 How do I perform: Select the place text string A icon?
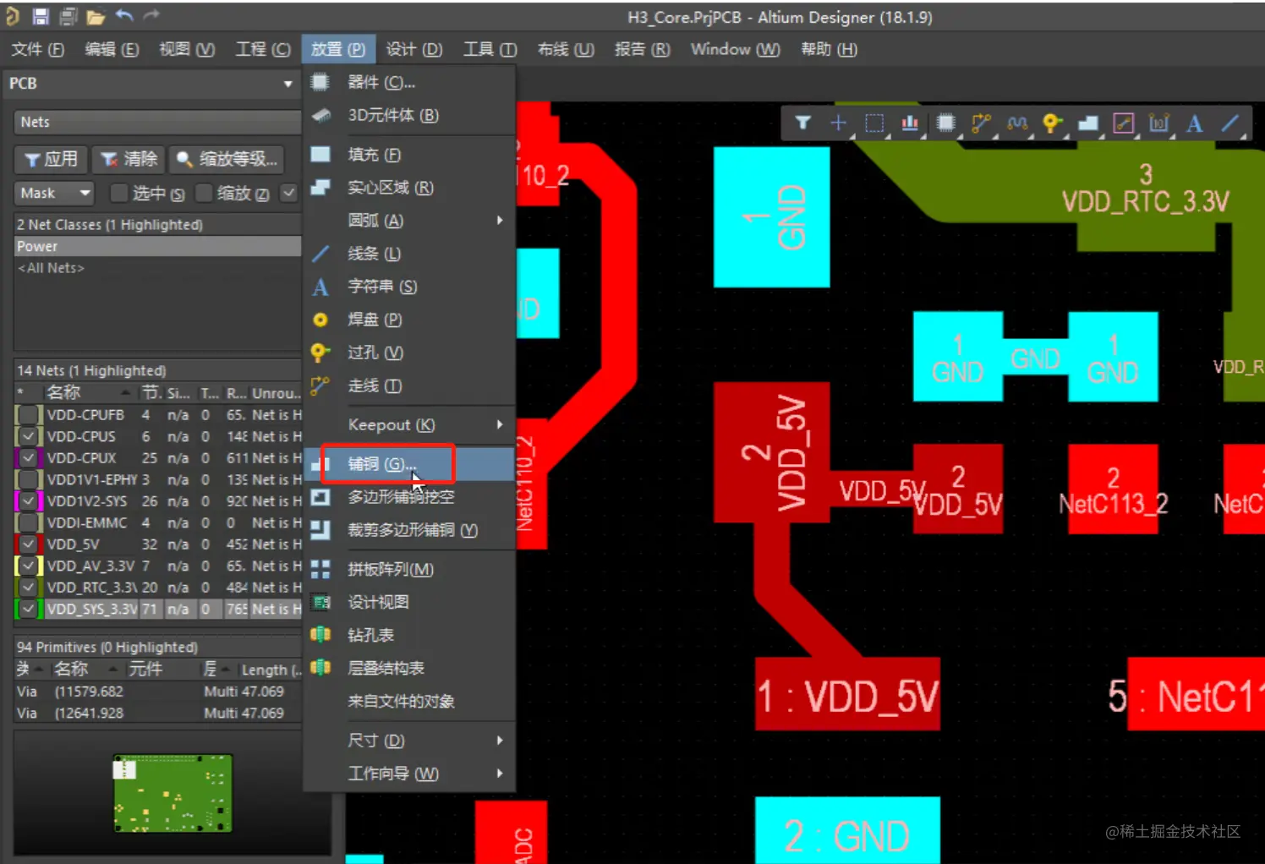[1194, 123]
